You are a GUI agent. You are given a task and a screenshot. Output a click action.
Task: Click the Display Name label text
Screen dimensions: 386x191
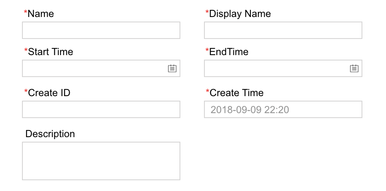click(x=240, y=14)
